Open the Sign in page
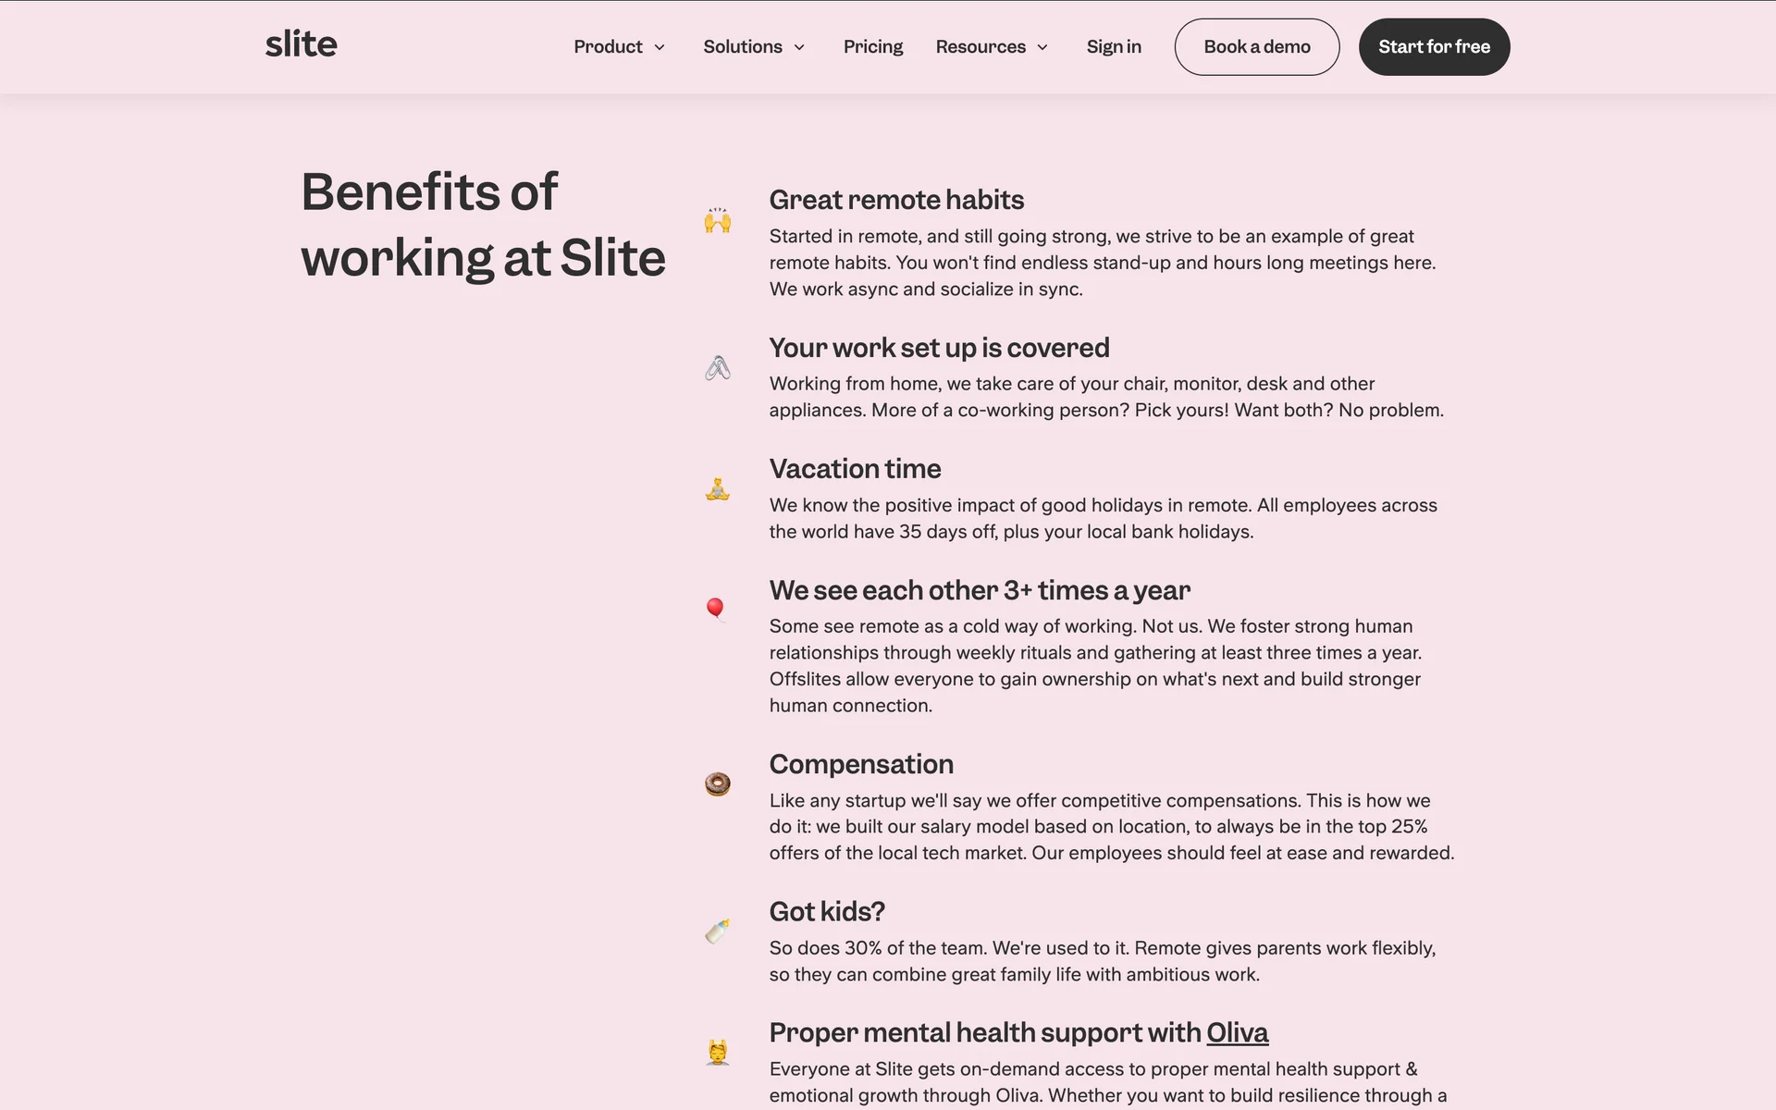1776x1110 pixels. pyautogui.click(x=1114, y=47)
